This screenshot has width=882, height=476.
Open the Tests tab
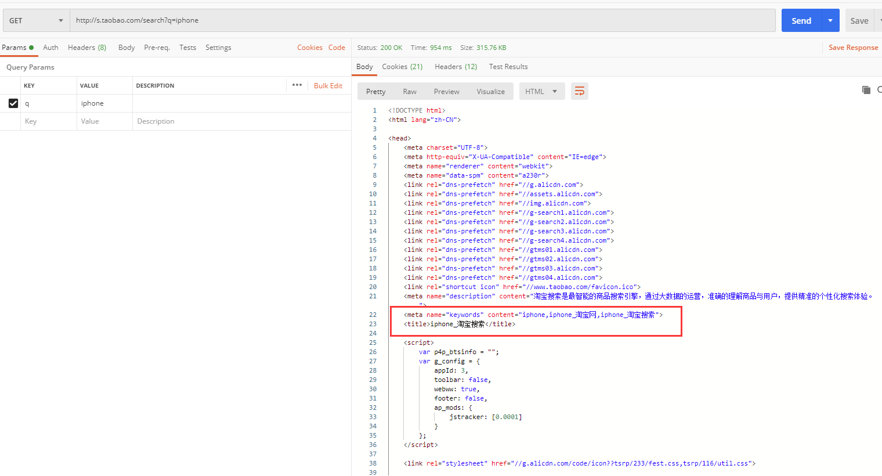187,48
